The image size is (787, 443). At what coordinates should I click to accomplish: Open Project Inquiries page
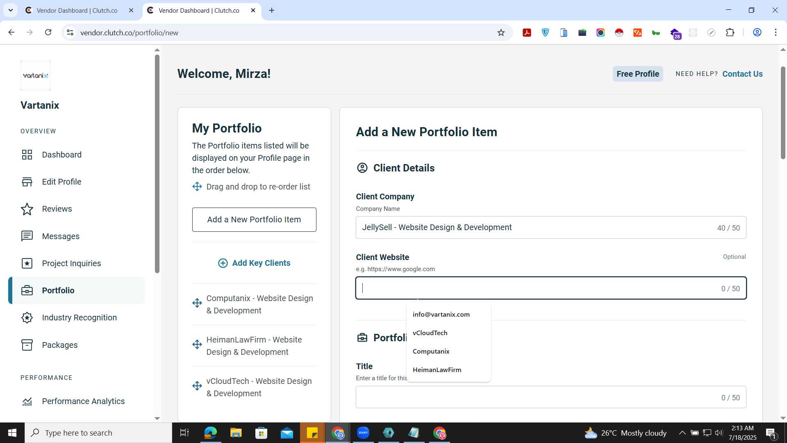(x=71, y=263)
